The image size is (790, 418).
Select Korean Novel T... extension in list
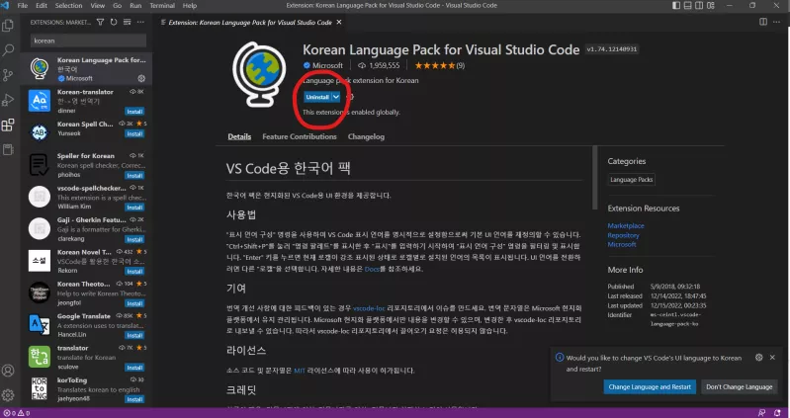pos(86,261)
